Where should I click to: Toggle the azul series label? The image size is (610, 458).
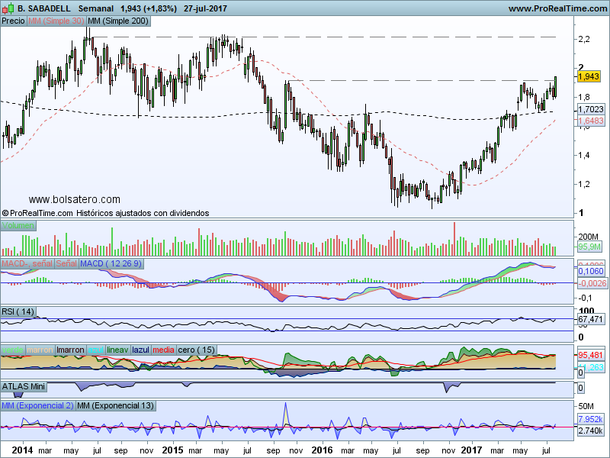[x=96, y=350]
